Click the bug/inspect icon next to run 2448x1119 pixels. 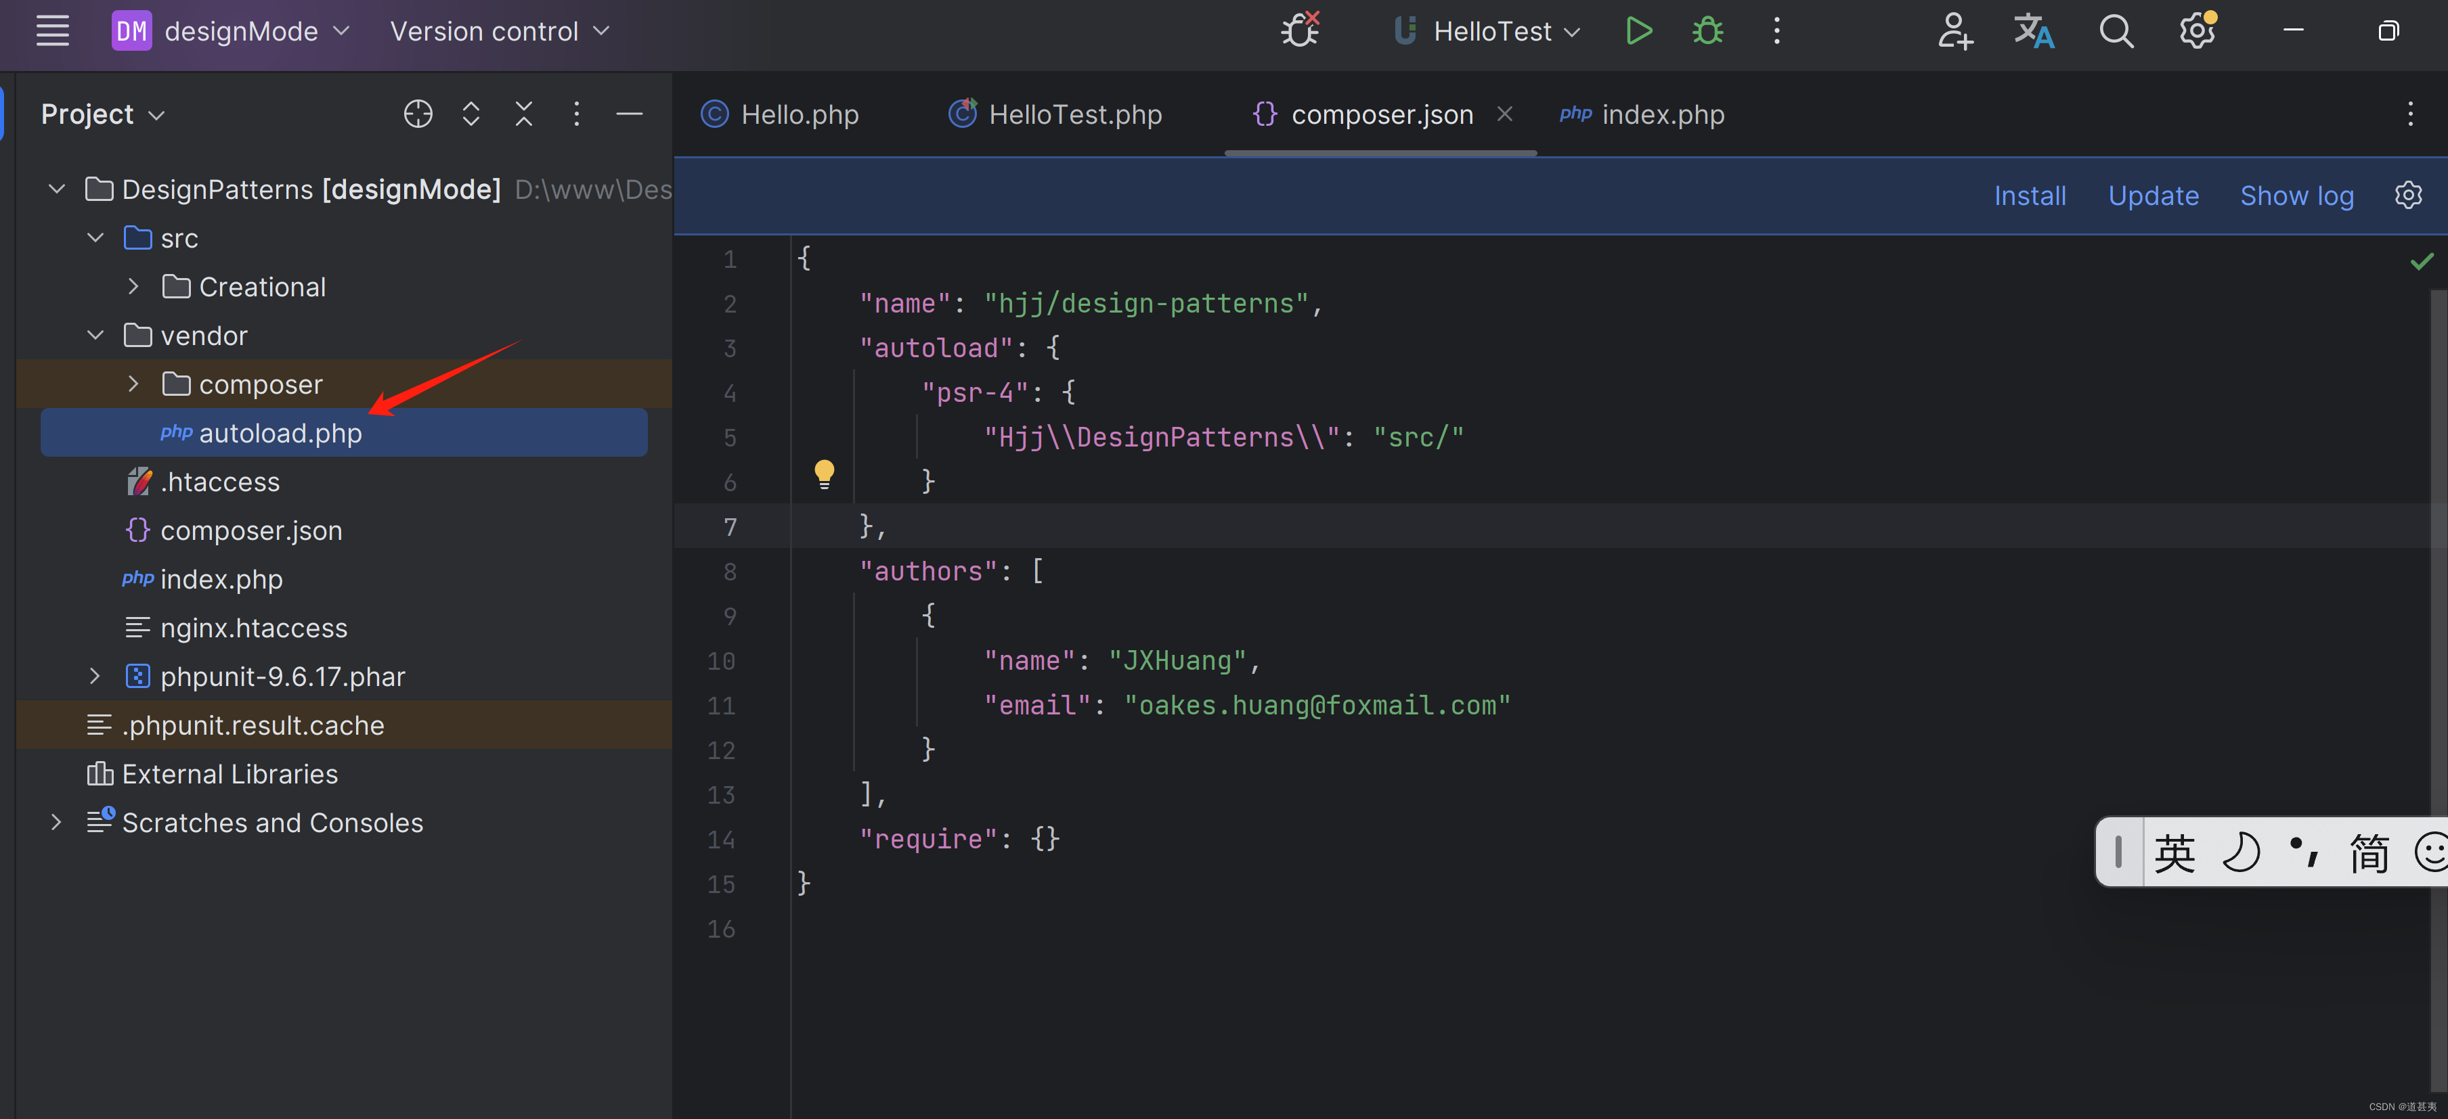[x=1707, y=30]
